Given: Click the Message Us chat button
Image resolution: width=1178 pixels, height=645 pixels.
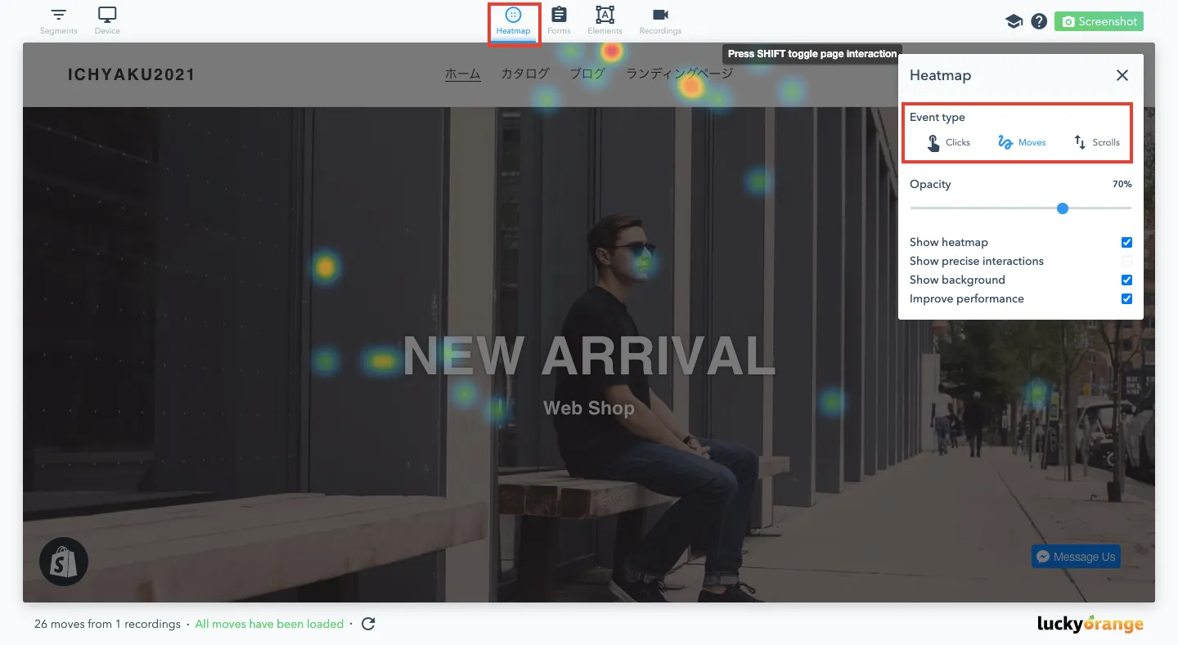Looking at the screenshot, I should coord(1076,557).
